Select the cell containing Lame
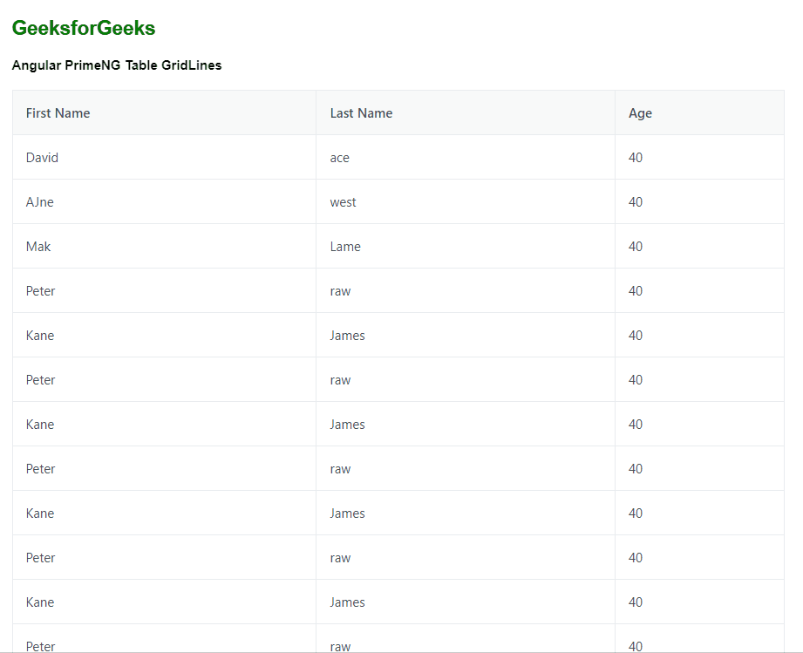Image resolution: width=803 pixels, height=653 pixels. [x=345, y=246]
